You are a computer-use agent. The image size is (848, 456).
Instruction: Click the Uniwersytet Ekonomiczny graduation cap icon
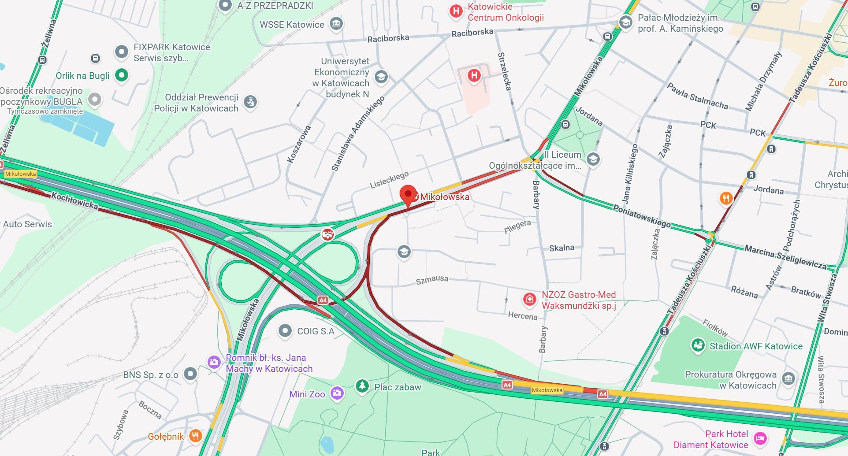(x=381, y=77)
